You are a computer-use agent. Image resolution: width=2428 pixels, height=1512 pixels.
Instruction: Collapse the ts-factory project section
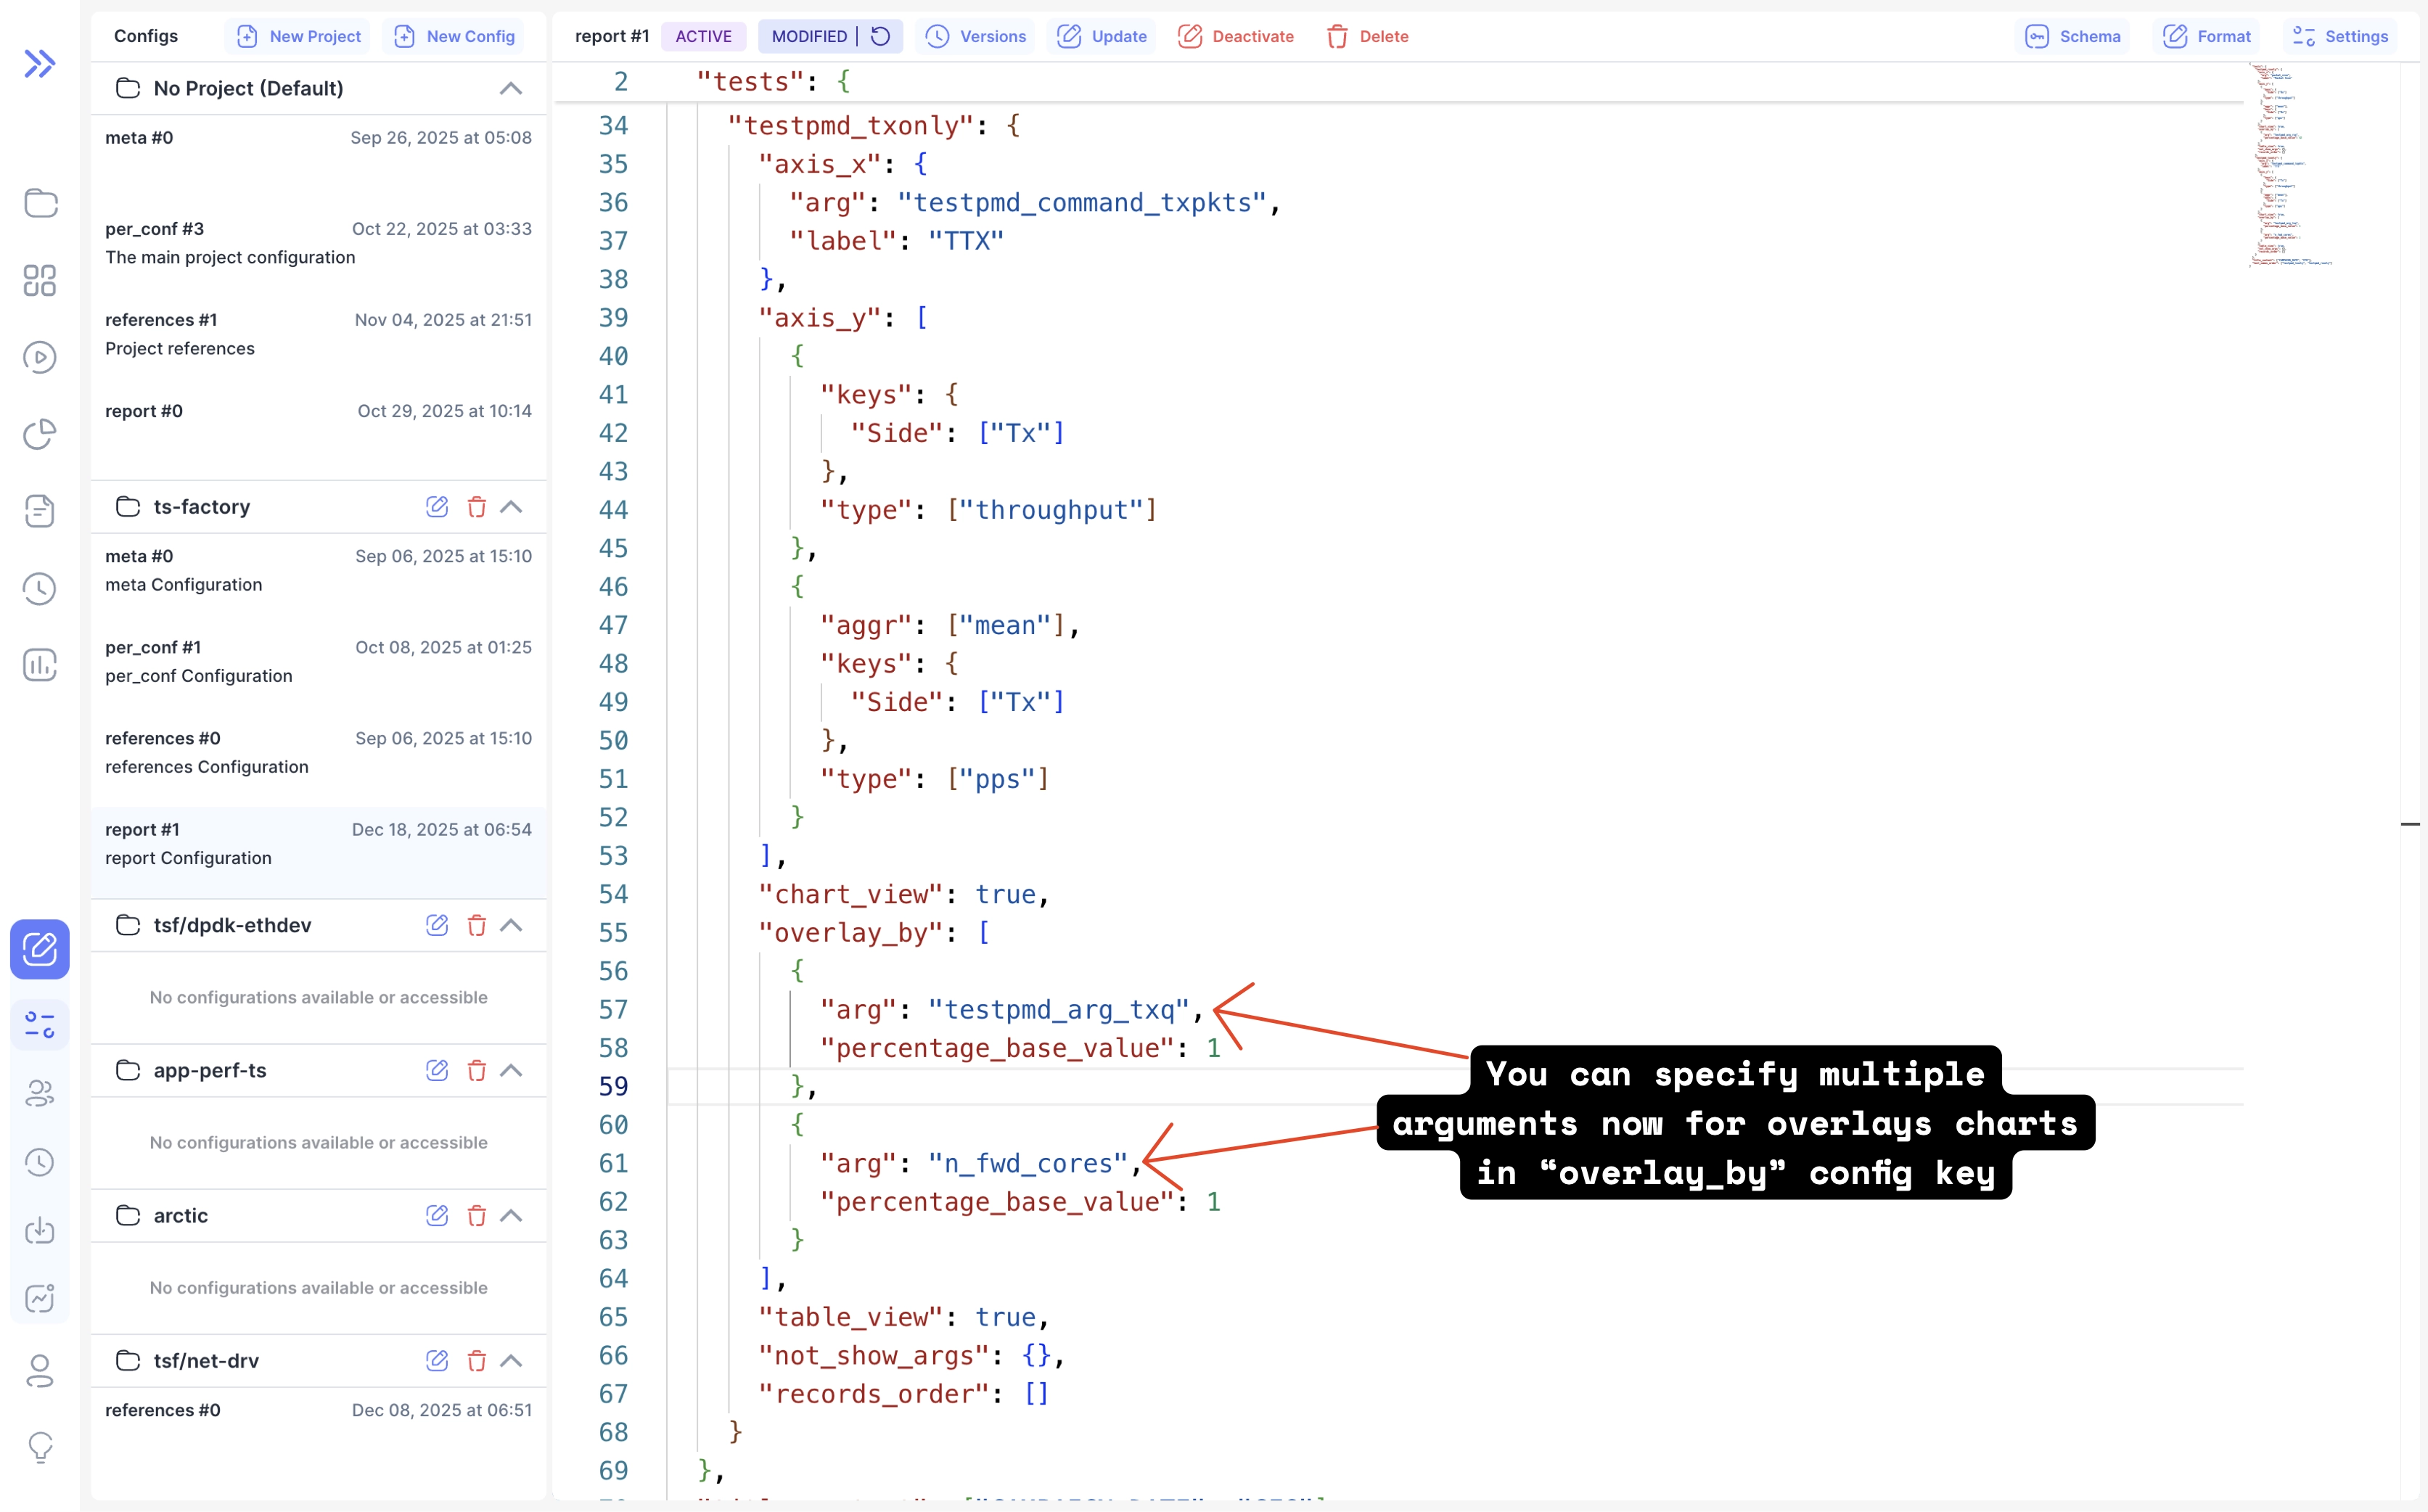tap(511, 507)
